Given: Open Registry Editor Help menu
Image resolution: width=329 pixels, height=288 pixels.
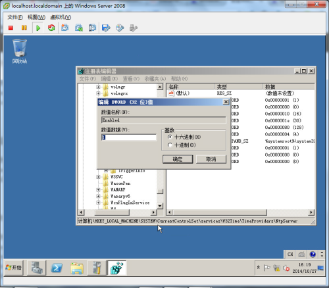Looking at the screenshot, I should (179, 79).
